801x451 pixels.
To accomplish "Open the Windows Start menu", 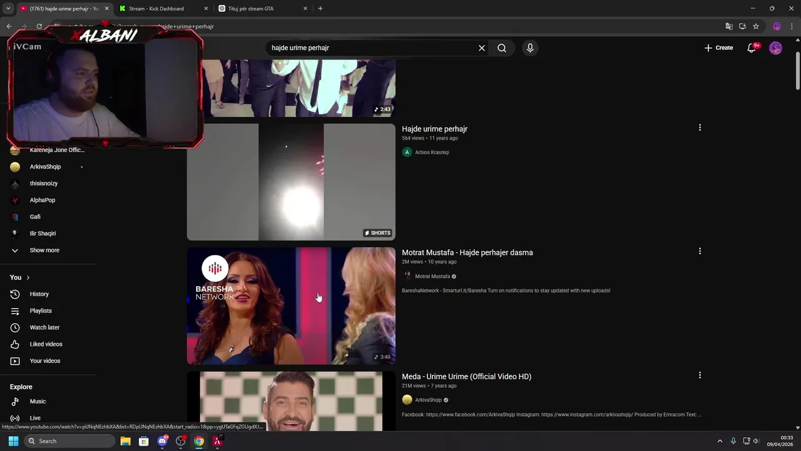I will 13,441.
